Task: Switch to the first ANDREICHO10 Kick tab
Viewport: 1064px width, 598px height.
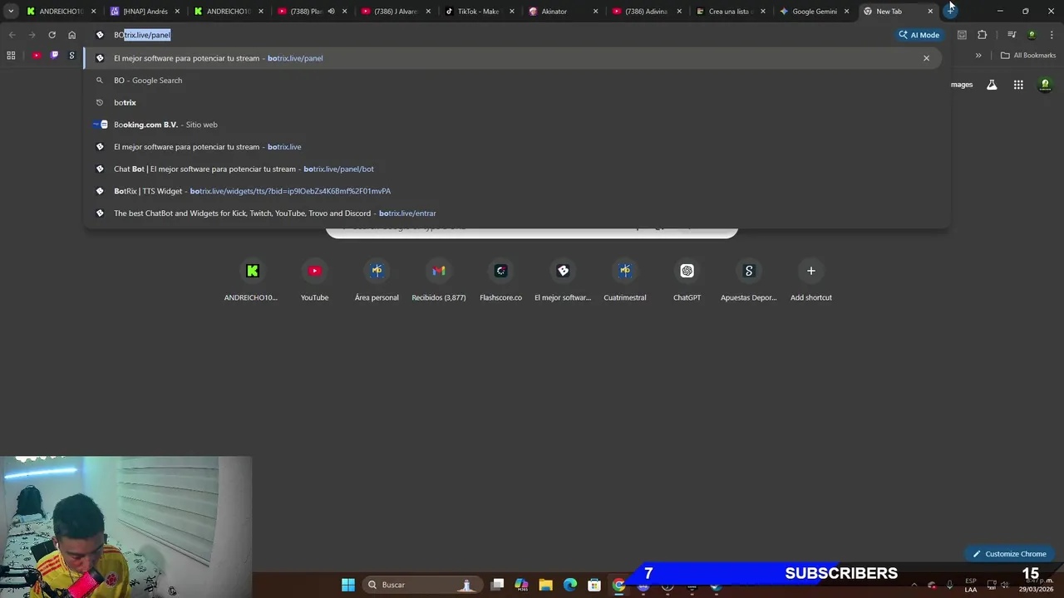Action: 62,12
